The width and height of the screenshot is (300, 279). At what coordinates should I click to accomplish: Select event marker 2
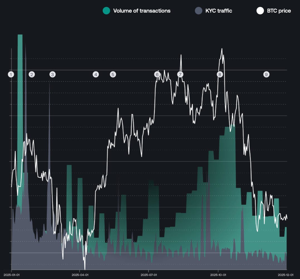pyautogui.click(x=32, y=74)
